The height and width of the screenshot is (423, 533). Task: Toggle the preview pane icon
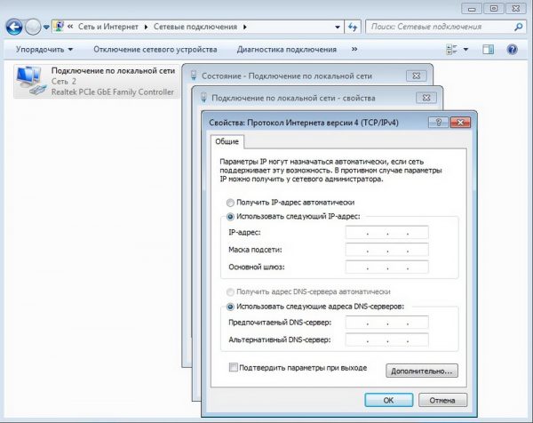pyautogui.click(x=488, y=50)
